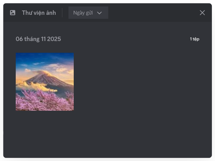Image resolution: width=215 pixels, height=161 pixels.
Task: Click the number 1 in 1 tệp
Action: point(191,39)
